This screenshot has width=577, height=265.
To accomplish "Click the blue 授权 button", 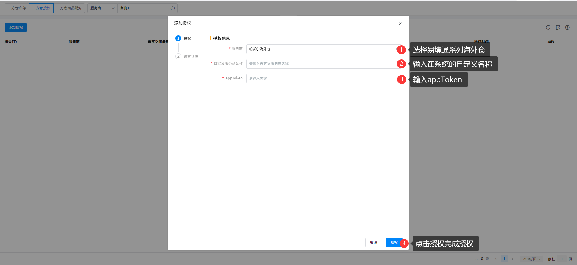I will pos(394,243).
